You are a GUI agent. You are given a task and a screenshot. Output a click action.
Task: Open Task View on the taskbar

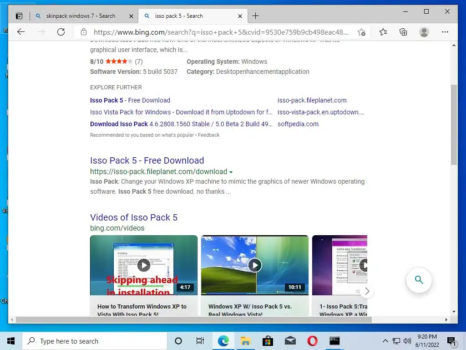(x=200, y=341)
